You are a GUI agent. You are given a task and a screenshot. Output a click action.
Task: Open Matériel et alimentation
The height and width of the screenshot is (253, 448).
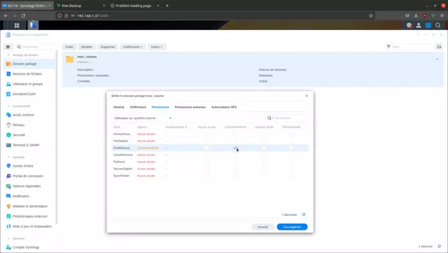point(29,206)
